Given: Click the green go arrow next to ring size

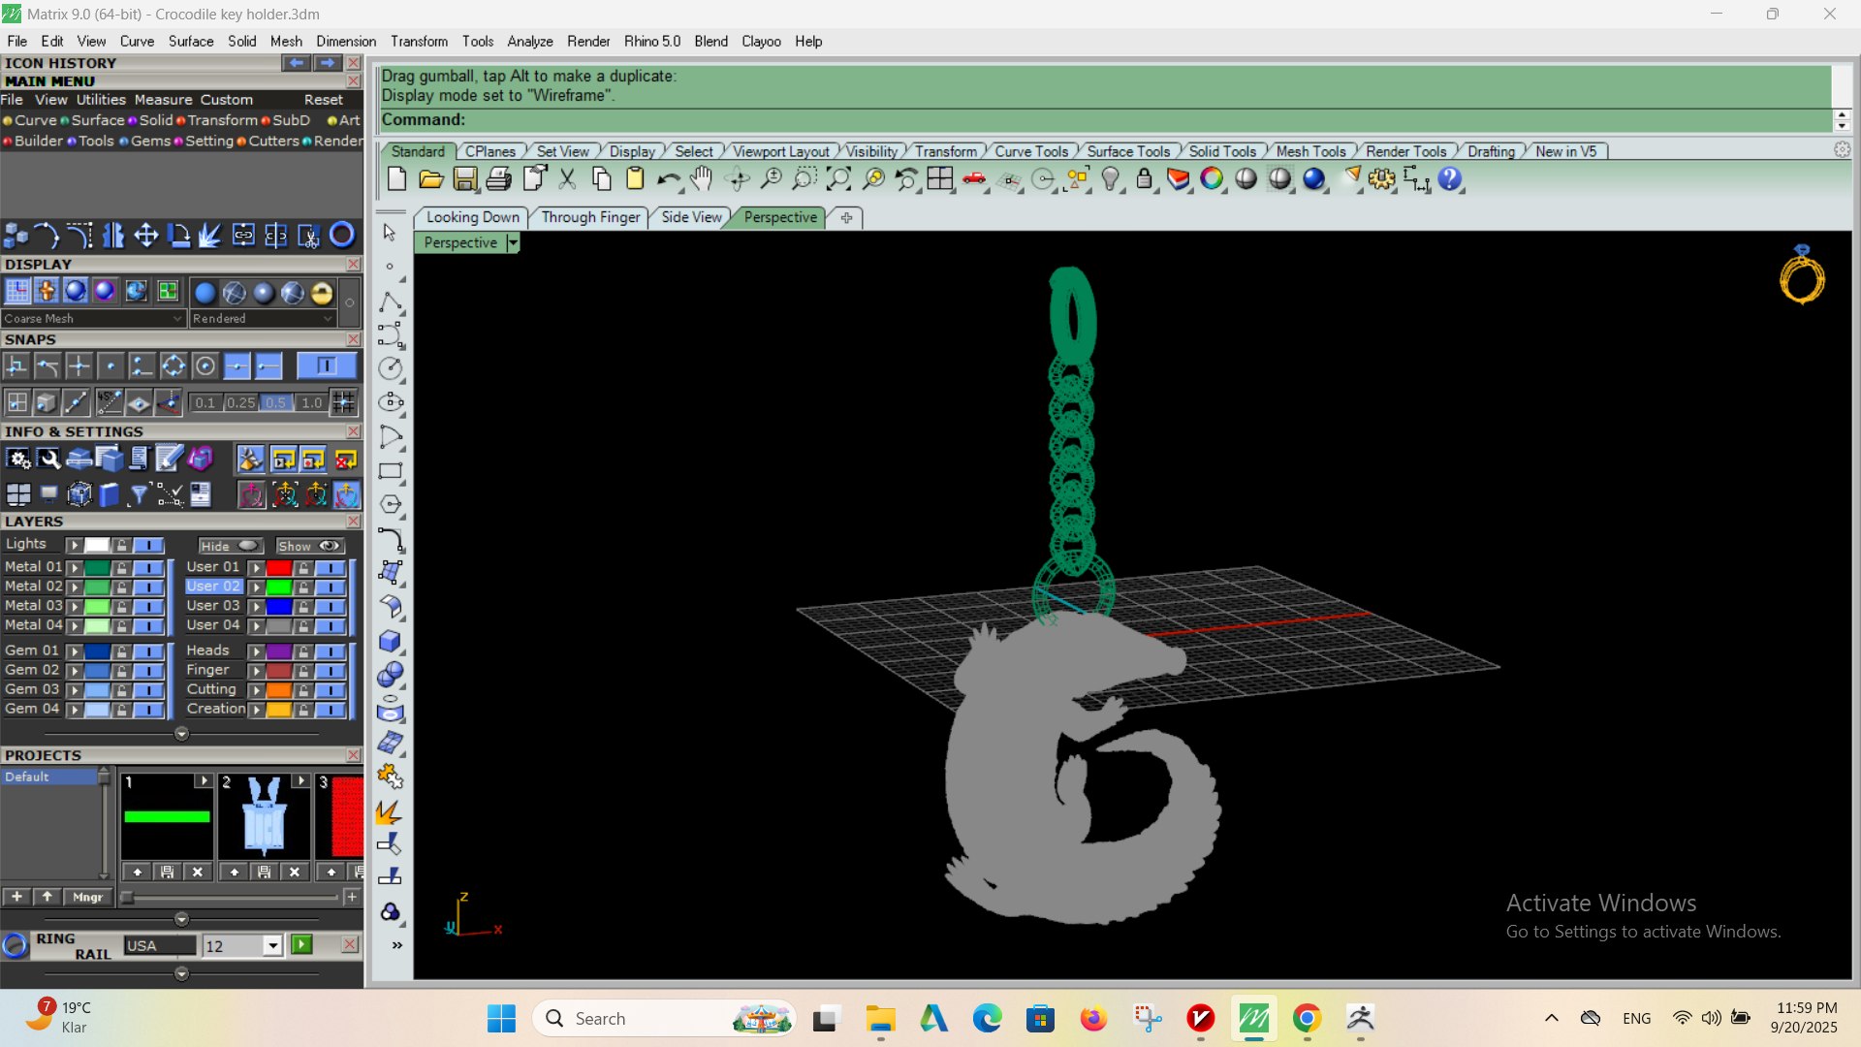Looking at the screenshot, I should (x=301, y=945).
